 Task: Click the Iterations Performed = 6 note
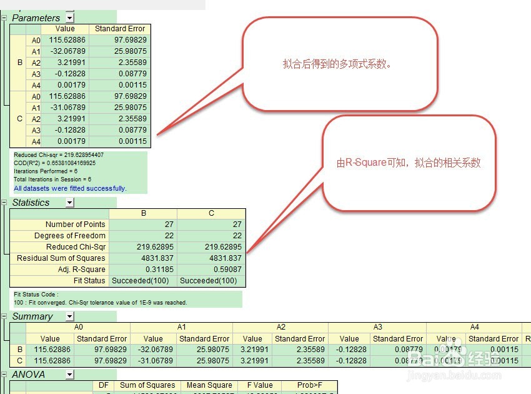pos(46,171)
